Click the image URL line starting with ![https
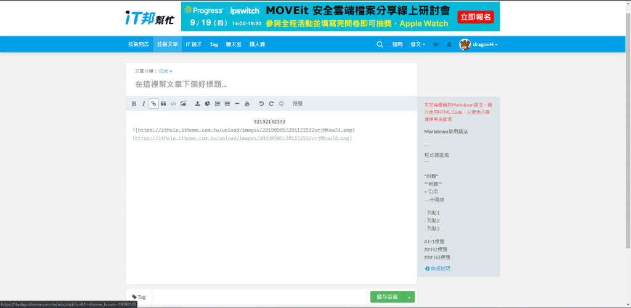This screenshot has height=308, width=631. (x=243, y=130)
